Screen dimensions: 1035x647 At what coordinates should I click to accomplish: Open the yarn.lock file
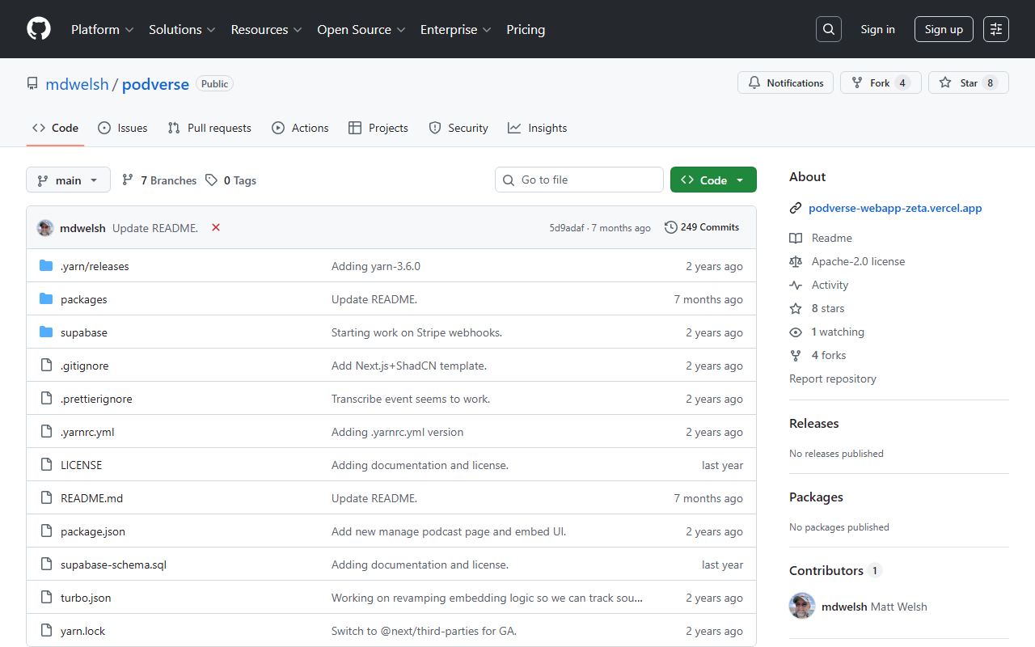(x=82, y=631)
